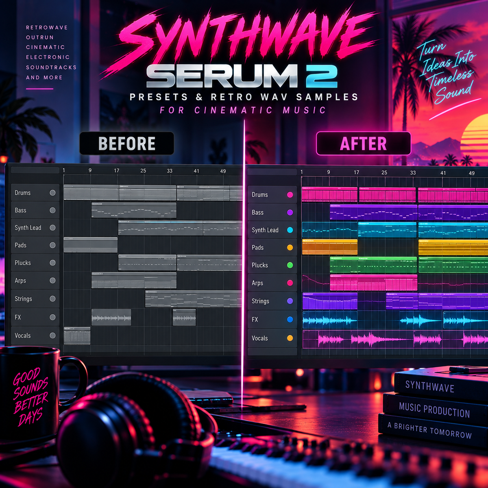Select the orange Pads clip starting at bar 1
488x488 pixels.
tap(330, 247)
